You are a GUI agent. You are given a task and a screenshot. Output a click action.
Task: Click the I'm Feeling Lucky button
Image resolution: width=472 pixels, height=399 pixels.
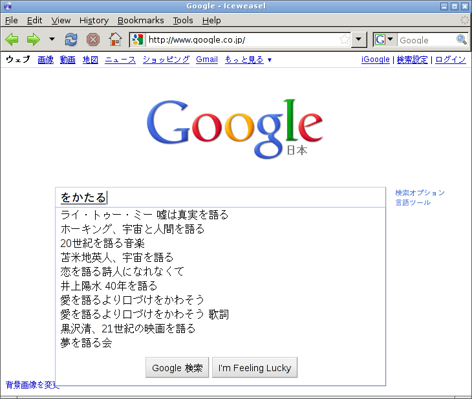[255, 367]
